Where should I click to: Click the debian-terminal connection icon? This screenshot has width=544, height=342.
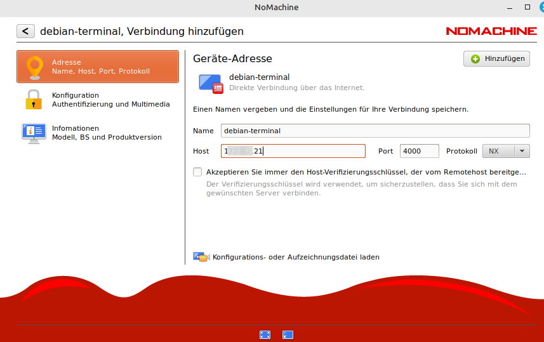pos(210,83)
